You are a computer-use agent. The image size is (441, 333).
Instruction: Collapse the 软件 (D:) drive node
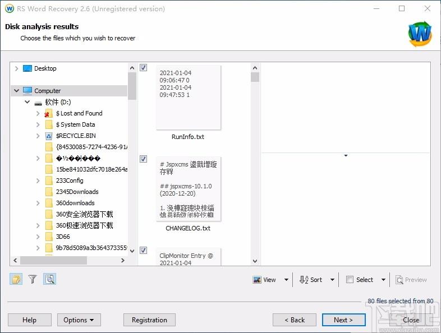(27, 102)
